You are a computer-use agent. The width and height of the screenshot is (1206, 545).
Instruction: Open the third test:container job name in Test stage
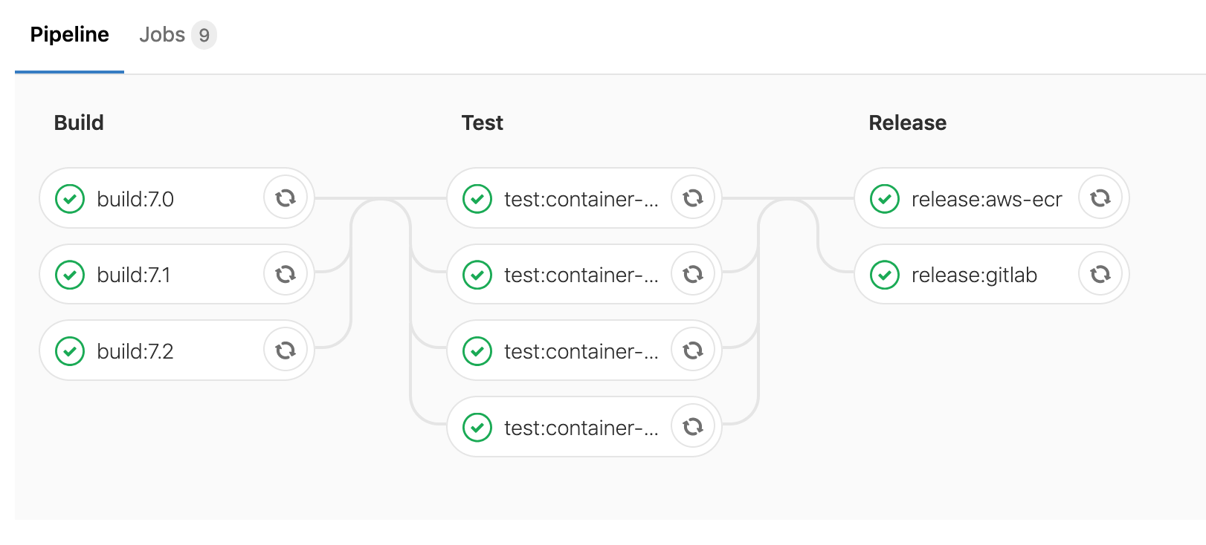point(581,351)
